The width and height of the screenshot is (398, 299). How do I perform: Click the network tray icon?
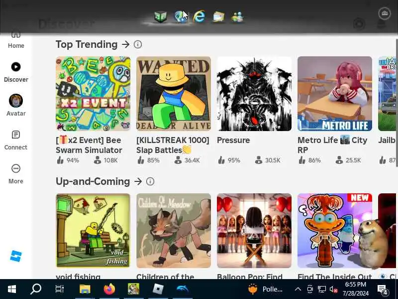[x=322, y=289]
